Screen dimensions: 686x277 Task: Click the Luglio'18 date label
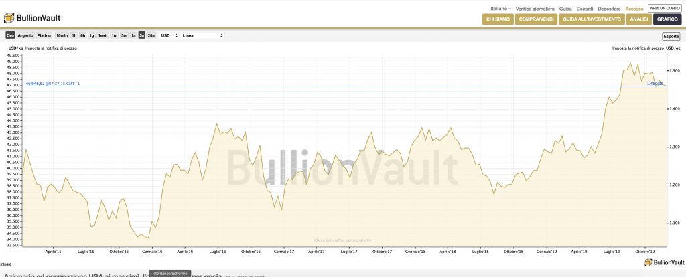tap(480, 252)
